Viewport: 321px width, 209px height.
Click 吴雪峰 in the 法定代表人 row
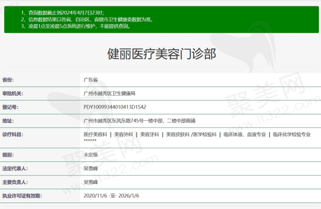coord(91,168)
